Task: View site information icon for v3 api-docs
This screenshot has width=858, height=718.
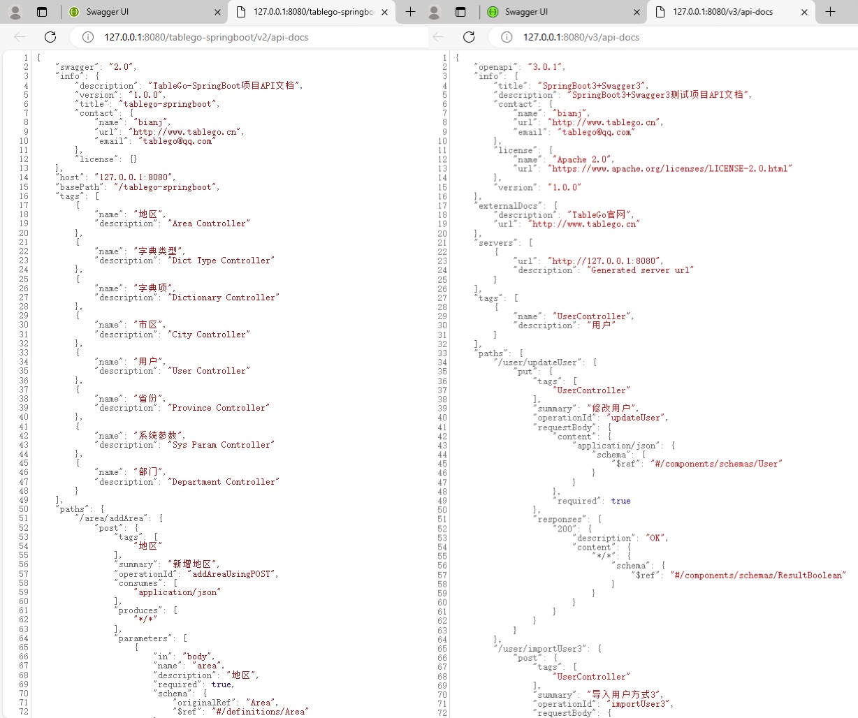Action: click(507, 37)
